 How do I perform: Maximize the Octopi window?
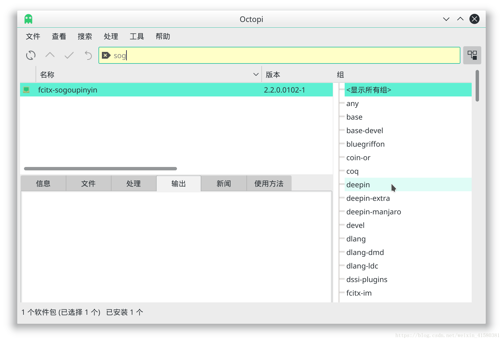pyautogui.click(x=460, y=19)
